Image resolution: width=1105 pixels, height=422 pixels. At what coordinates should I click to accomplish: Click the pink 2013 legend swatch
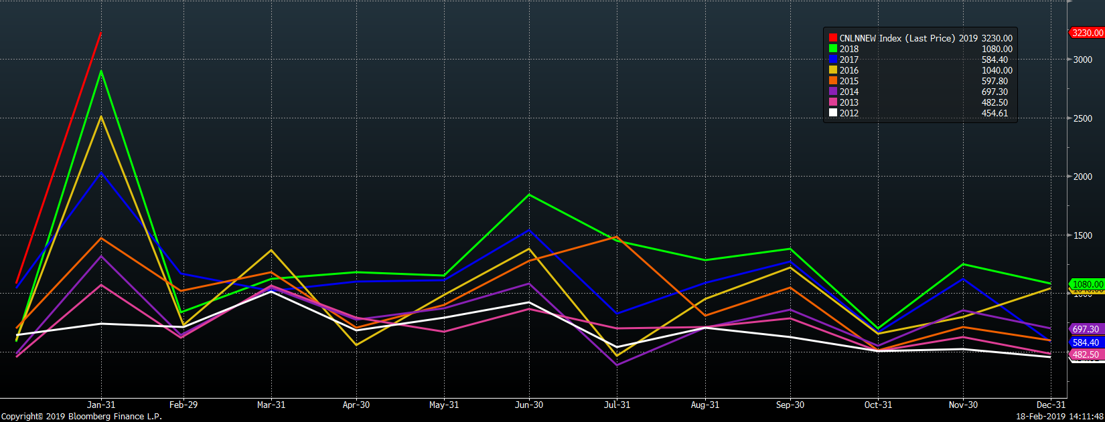pyautogui.click(x=833, y=102)
